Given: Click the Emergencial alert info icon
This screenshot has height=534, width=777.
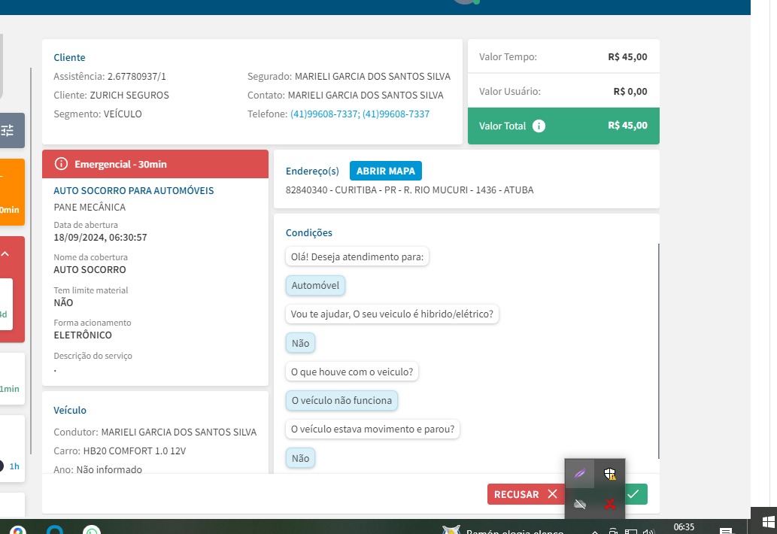Looking at the screenshot, I should click(61, 164).
